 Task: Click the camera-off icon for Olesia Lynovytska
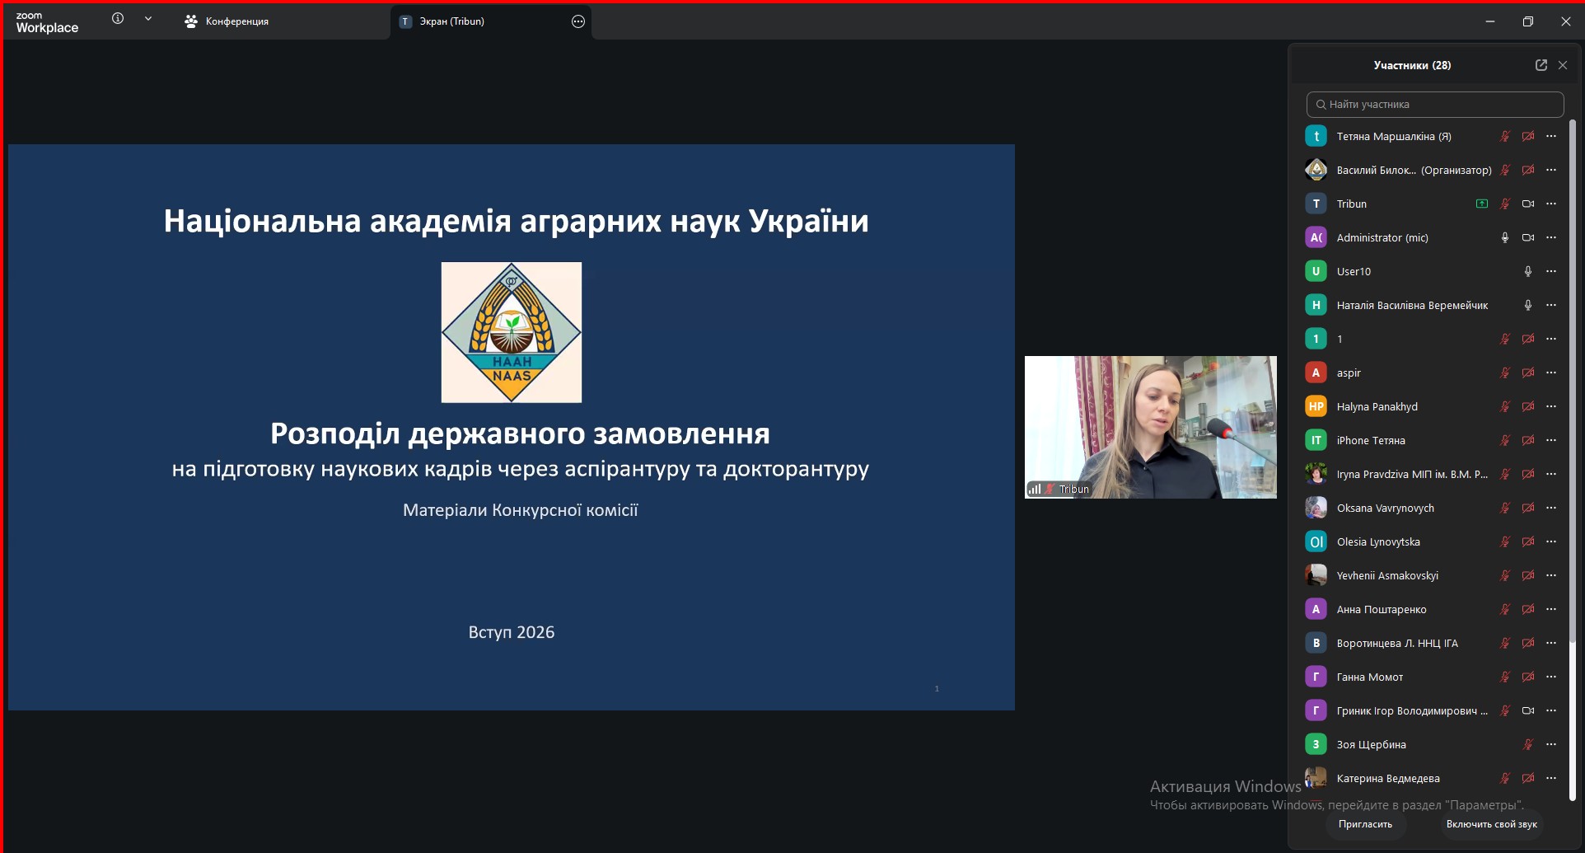1528,541
